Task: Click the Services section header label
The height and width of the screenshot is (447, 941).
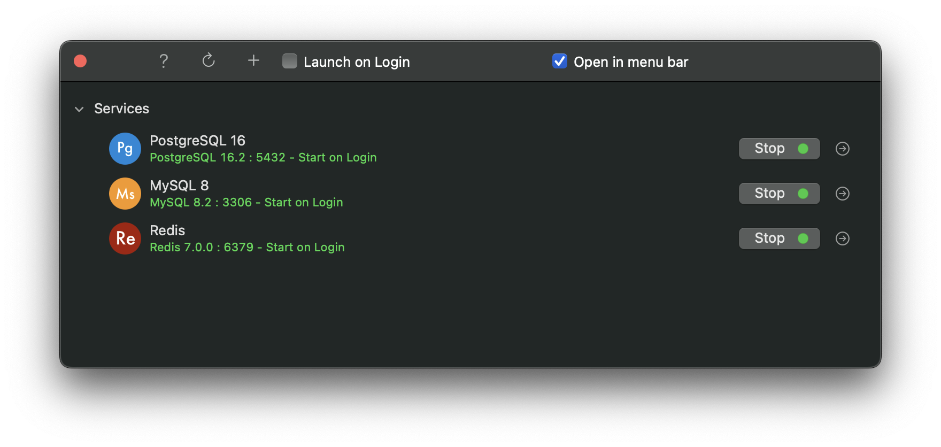Action: [x=121, y=109]
